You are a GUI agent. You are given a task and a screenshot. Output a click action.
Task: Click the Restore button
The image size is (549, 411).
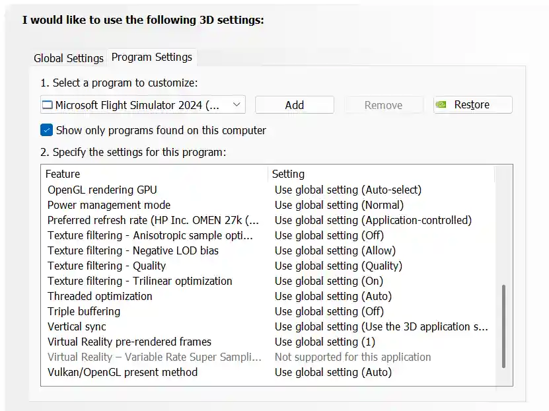473,104
